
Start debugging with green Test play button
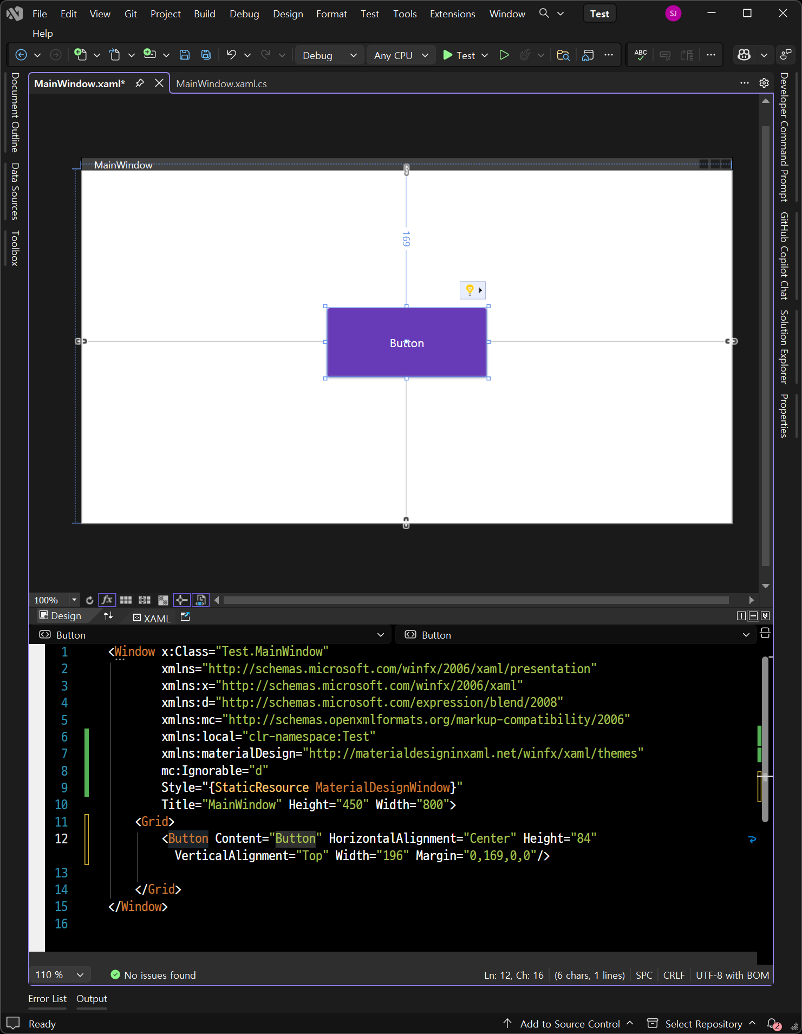[x=459, y=55]
